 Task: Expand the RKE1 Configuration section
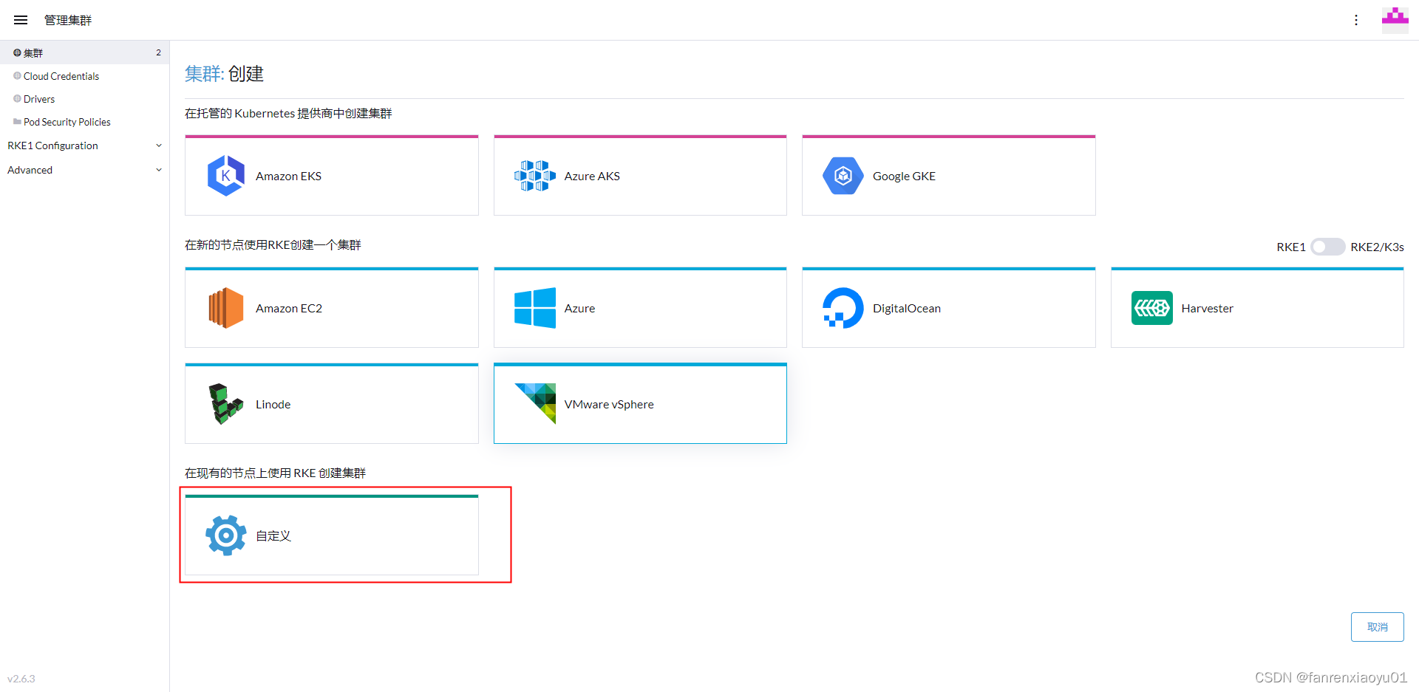click(159, 145)
